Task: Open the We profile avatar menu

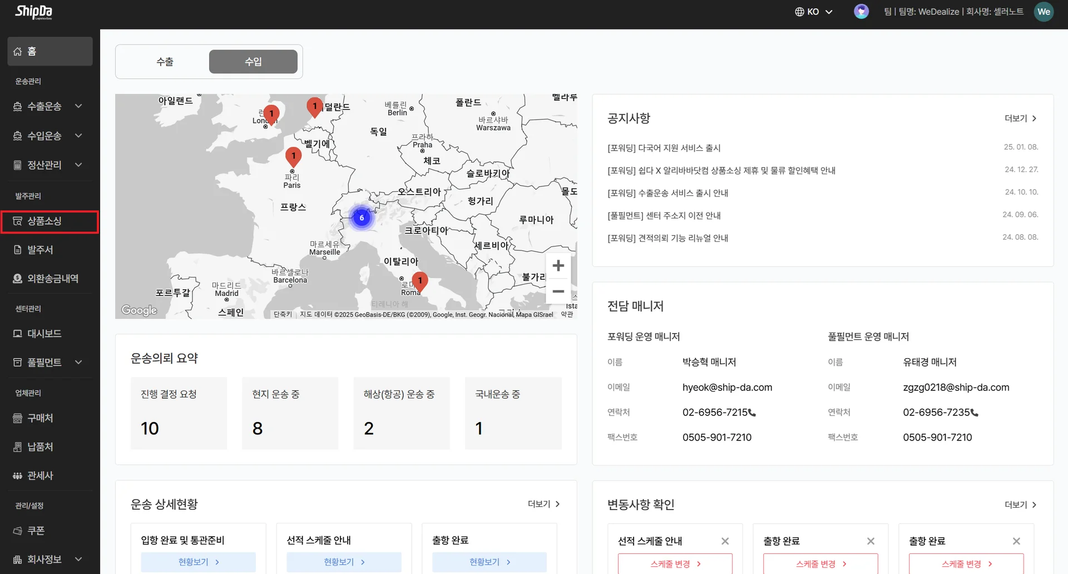Action: point(1044,11)
